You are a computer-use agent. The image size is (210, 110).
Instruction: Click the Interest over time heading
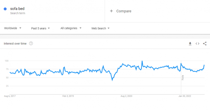tap(15, 44)
